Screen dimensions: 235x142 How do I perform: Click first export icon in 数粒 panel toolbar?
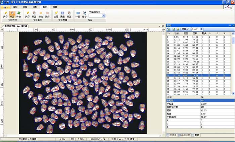tap(169, 29)
